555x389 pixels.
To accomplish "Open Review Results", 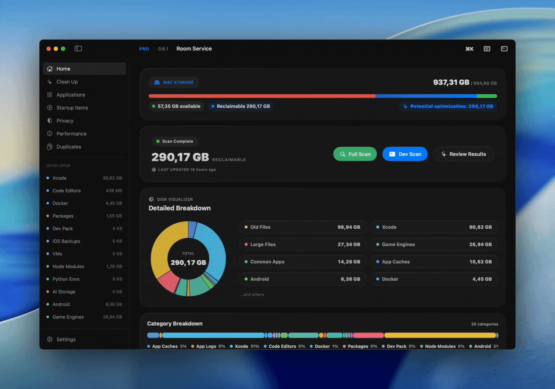I will pos(463,154).
